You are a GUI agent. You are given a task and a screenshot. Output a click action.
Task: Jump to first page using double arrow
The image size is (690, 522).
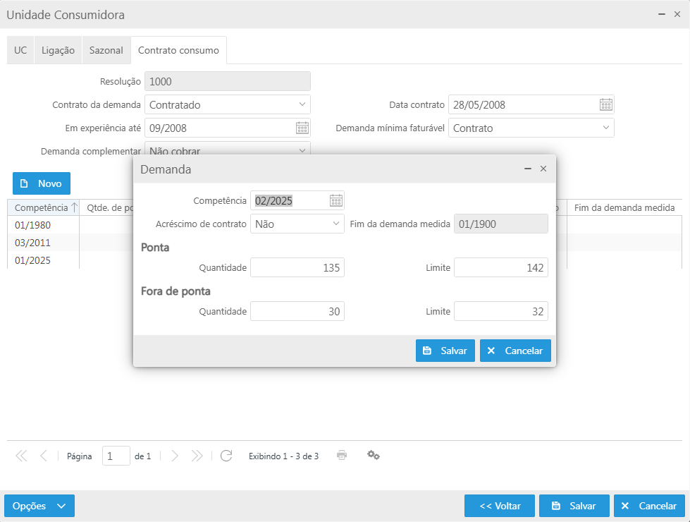coord(21,456)
